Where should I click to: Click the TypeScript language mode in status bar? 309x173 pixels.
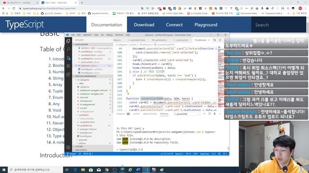click(x=205, y=154)
